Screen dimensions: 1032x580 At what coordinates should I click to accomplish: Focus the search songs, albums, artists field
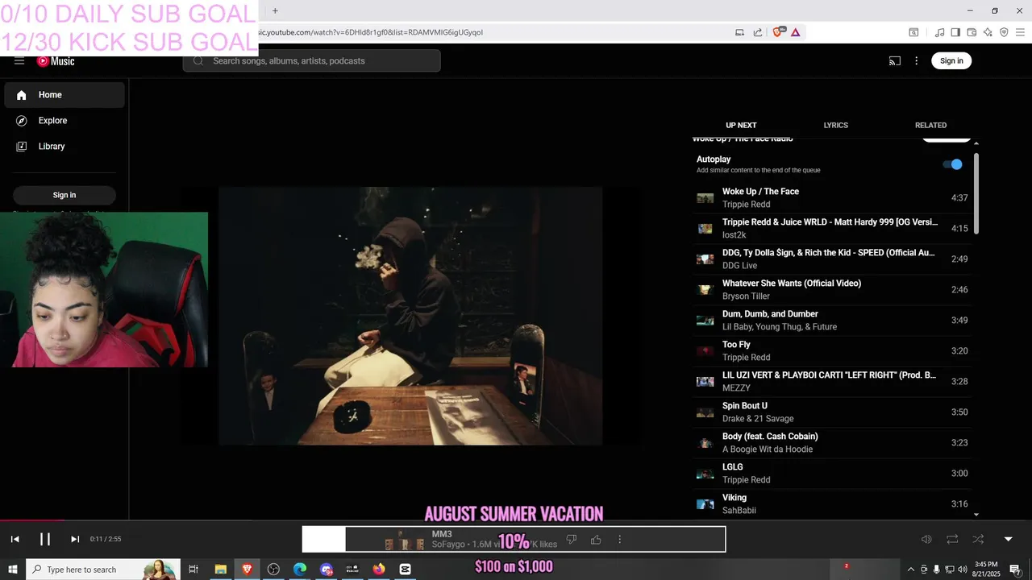coord(311,61)
